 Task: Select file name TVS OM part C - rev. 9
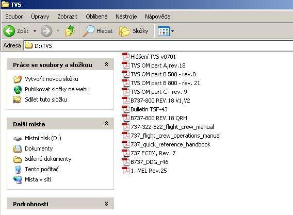click(159, 92)
